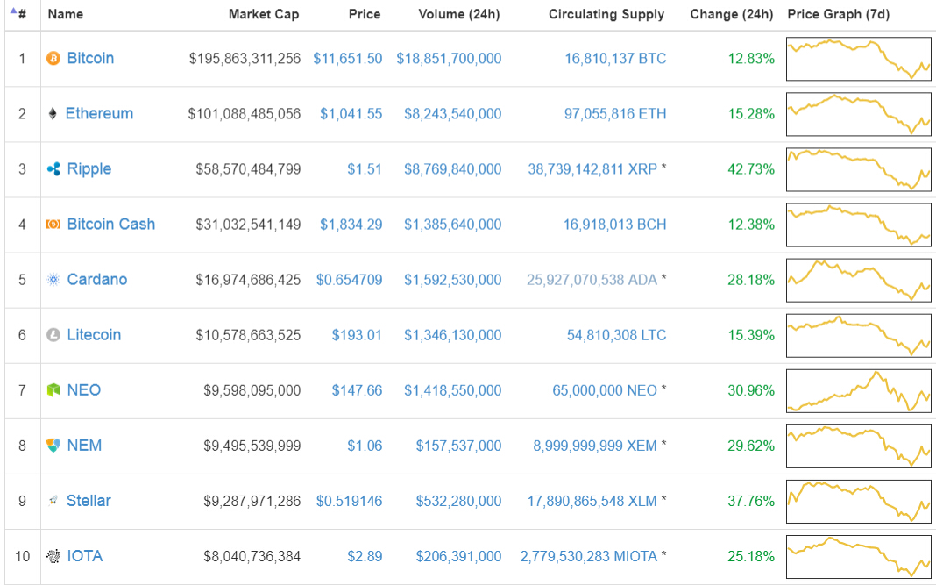Open NEO 24h volume link
The width and height of the screenshot is (936, 585).
452,390
